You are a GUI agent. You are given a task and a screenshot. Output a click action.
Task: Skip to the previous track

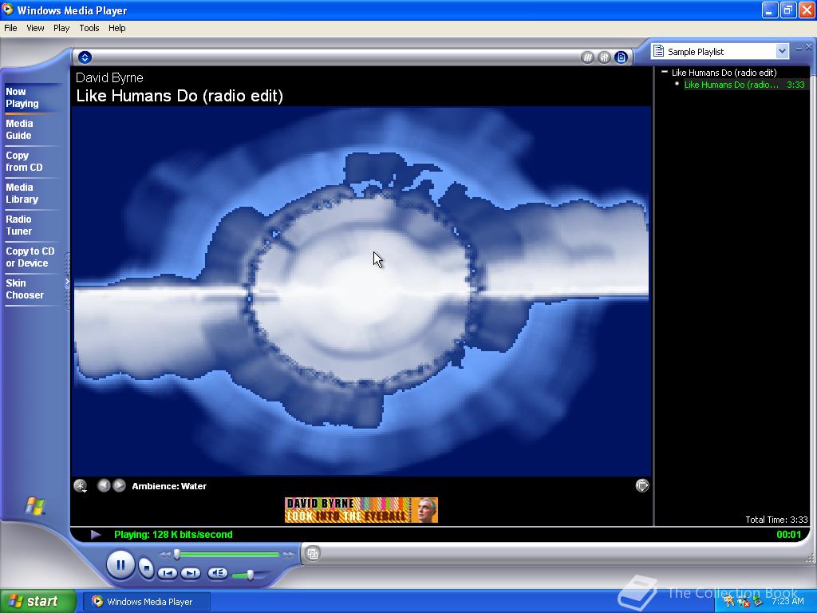(x=168, y=573)
